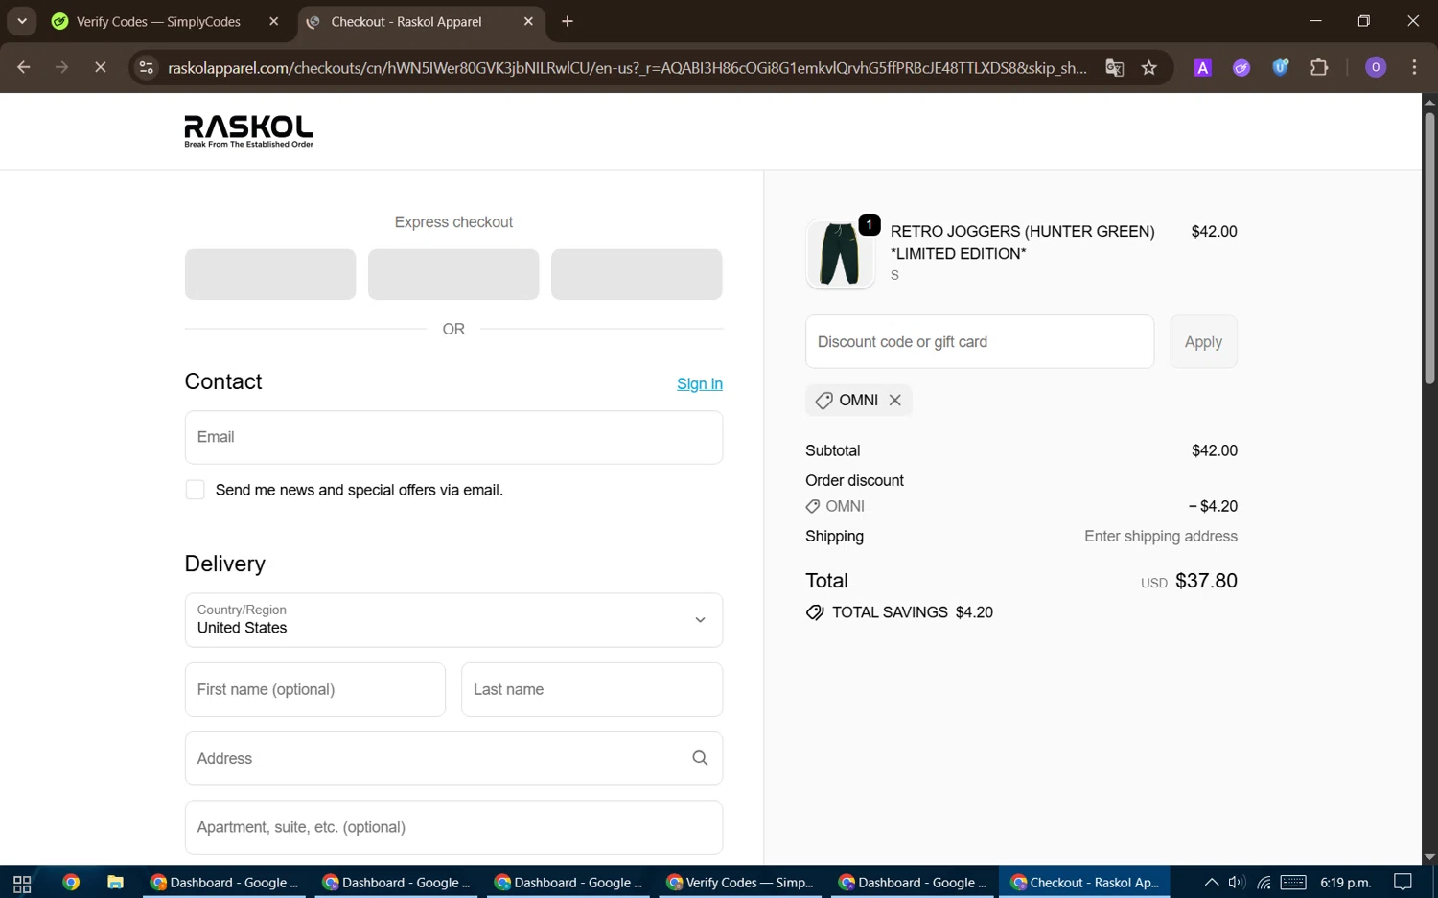
Task: Select the first express checkout button
Action: [x=270, y=274]
